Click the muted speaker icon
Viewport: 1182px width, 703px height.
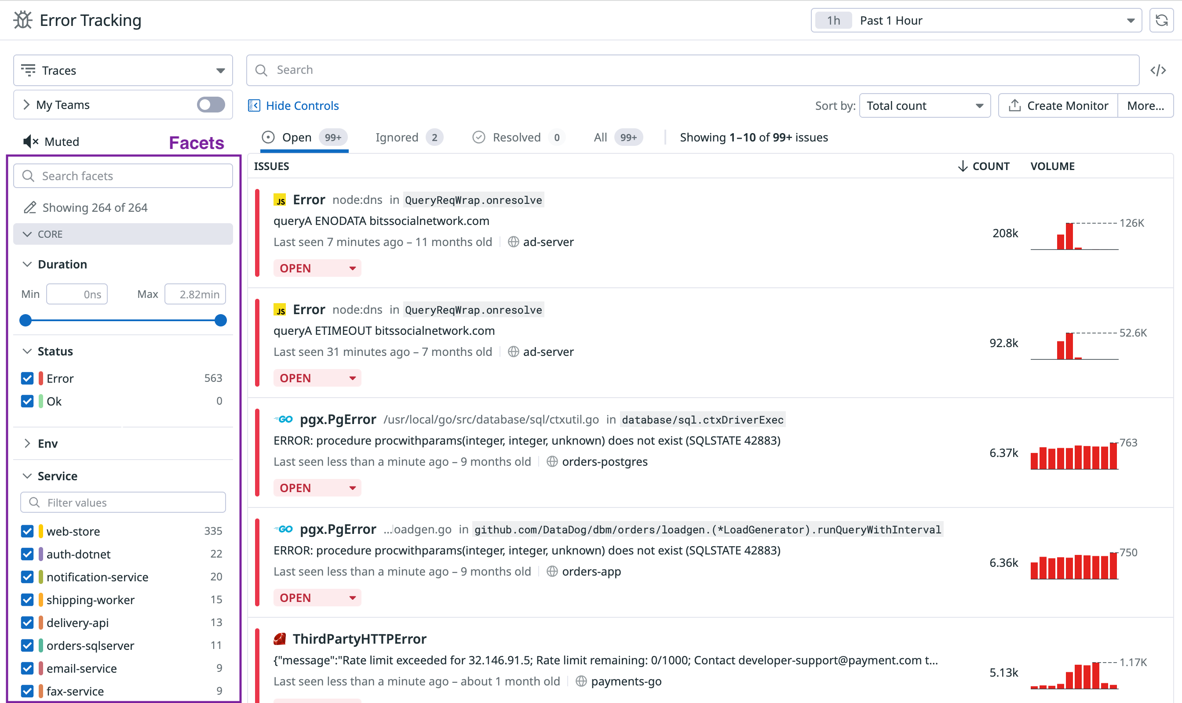pyautogui.click(x=30, y=141)
